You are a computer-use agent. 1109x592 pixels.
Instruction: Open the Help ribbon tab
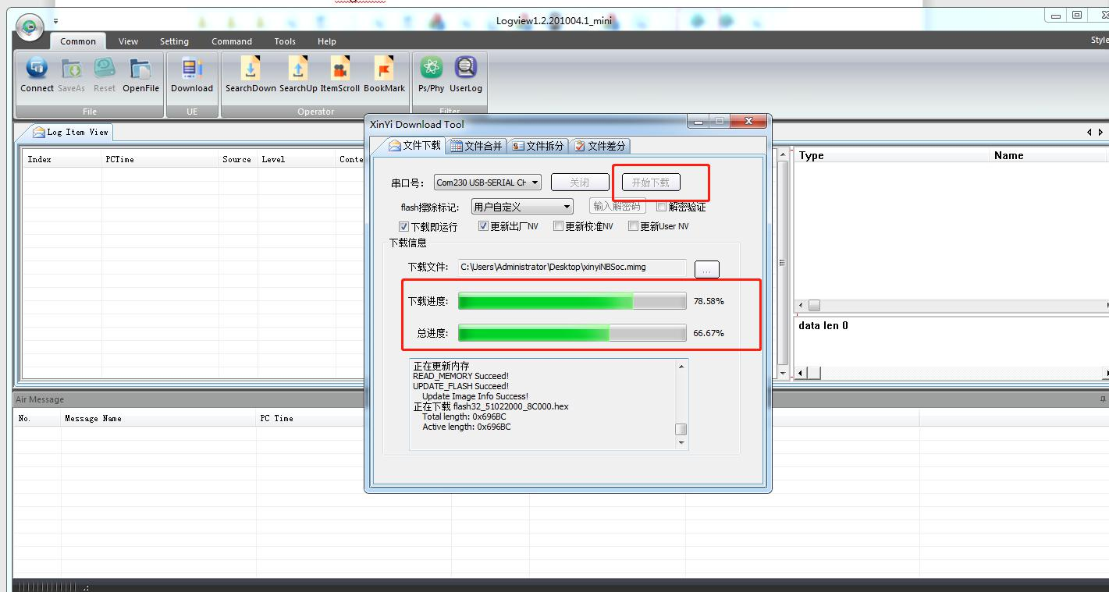pos(327,41)
